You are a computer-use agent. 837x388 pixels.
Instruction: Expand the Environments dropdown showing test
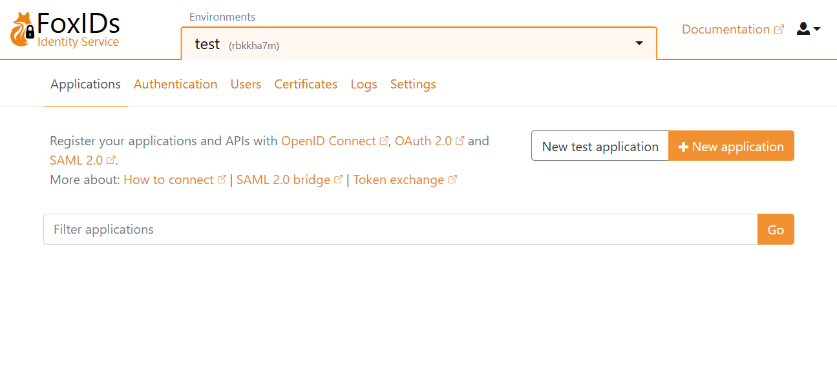pos(419,44)
